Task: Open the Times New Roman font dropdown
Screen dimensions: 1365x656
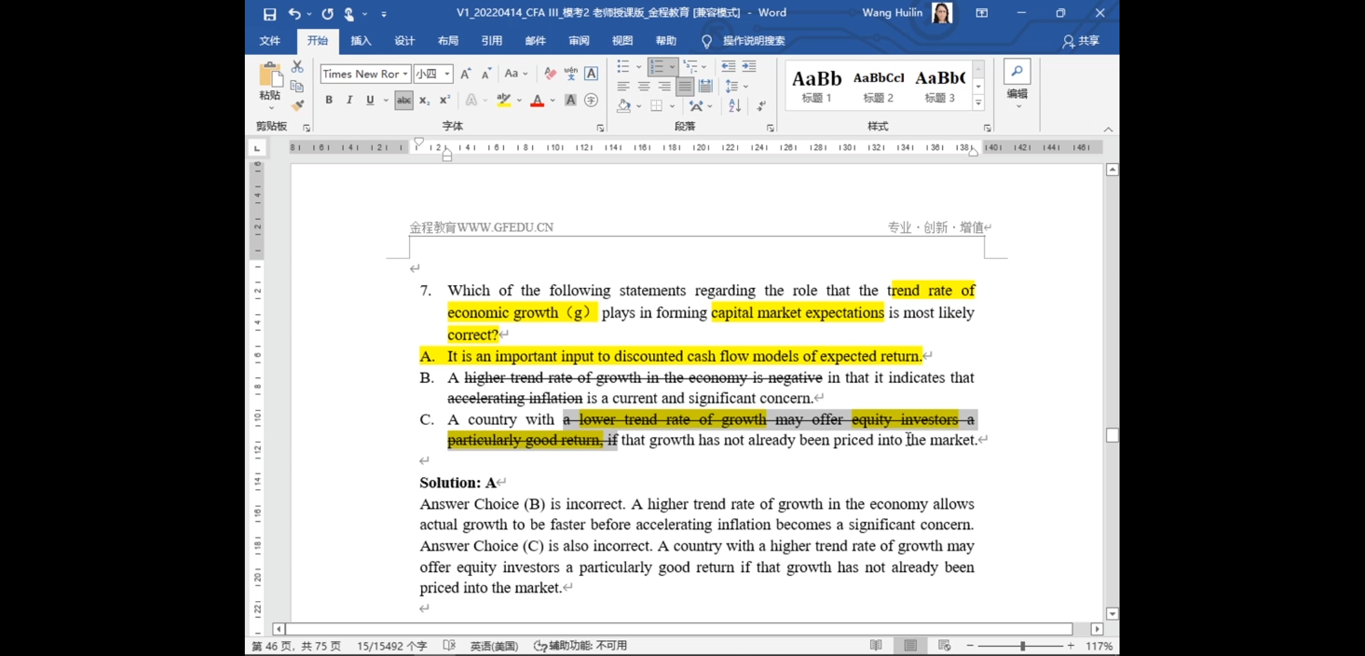Action: click(405, 74)
